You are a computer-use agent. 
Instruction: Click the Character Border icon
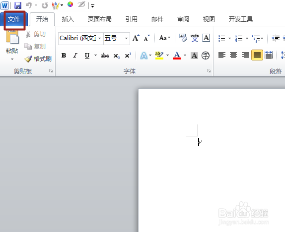click(x=206, y=38)
